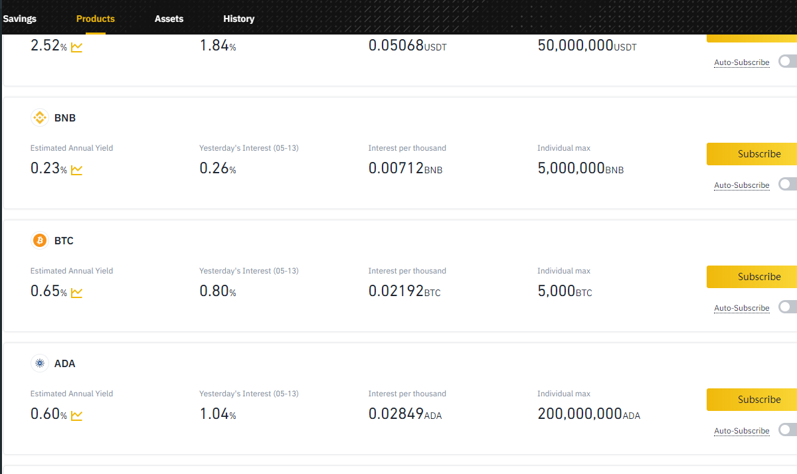
Task: Open the Assets tab
Action: pos(169,19)
